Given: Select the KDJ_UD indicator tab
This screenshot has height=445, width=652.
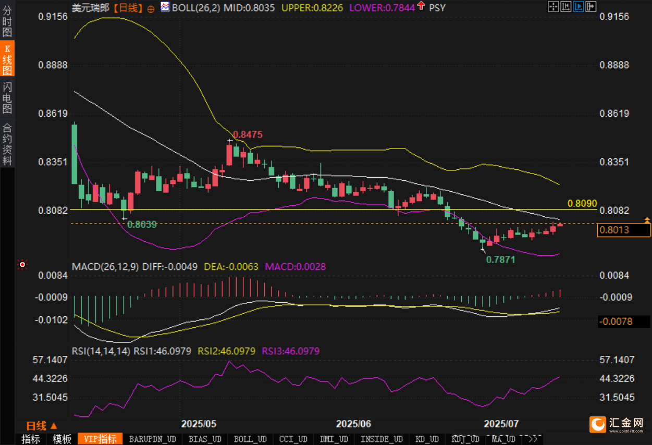Looking at the screenshot, I should pyautogui.click(x=465, y=439).
